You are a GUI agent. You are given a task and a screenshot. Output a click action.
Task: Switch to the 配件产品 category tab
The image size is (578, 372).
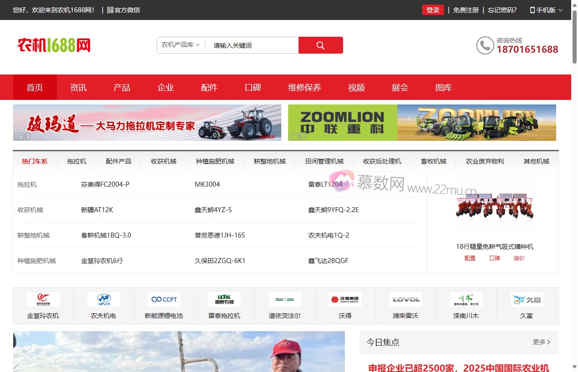118,161
